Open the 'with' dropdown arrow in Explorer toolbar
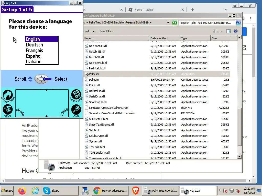Image resolution: width=262 pixels, height=196 pixels. pyautogui.click(x=93, y=31)
